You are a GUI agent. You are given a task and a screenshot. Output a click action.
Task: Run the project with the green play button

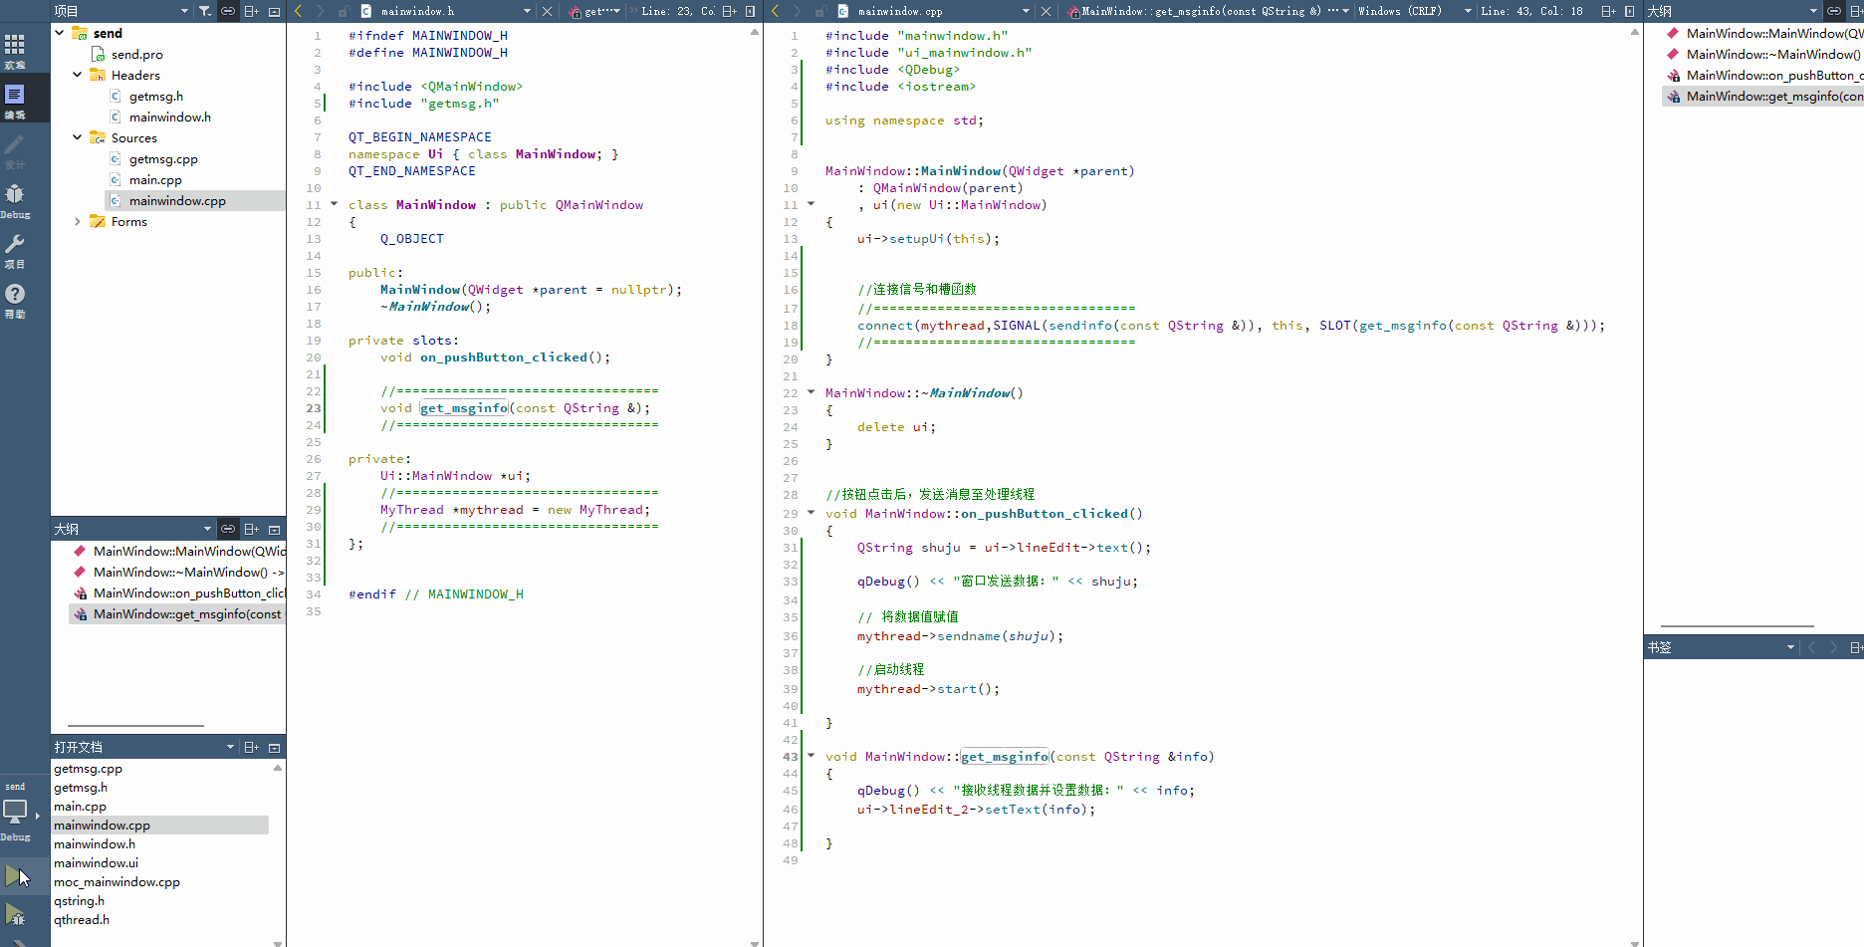click(15, 875)
